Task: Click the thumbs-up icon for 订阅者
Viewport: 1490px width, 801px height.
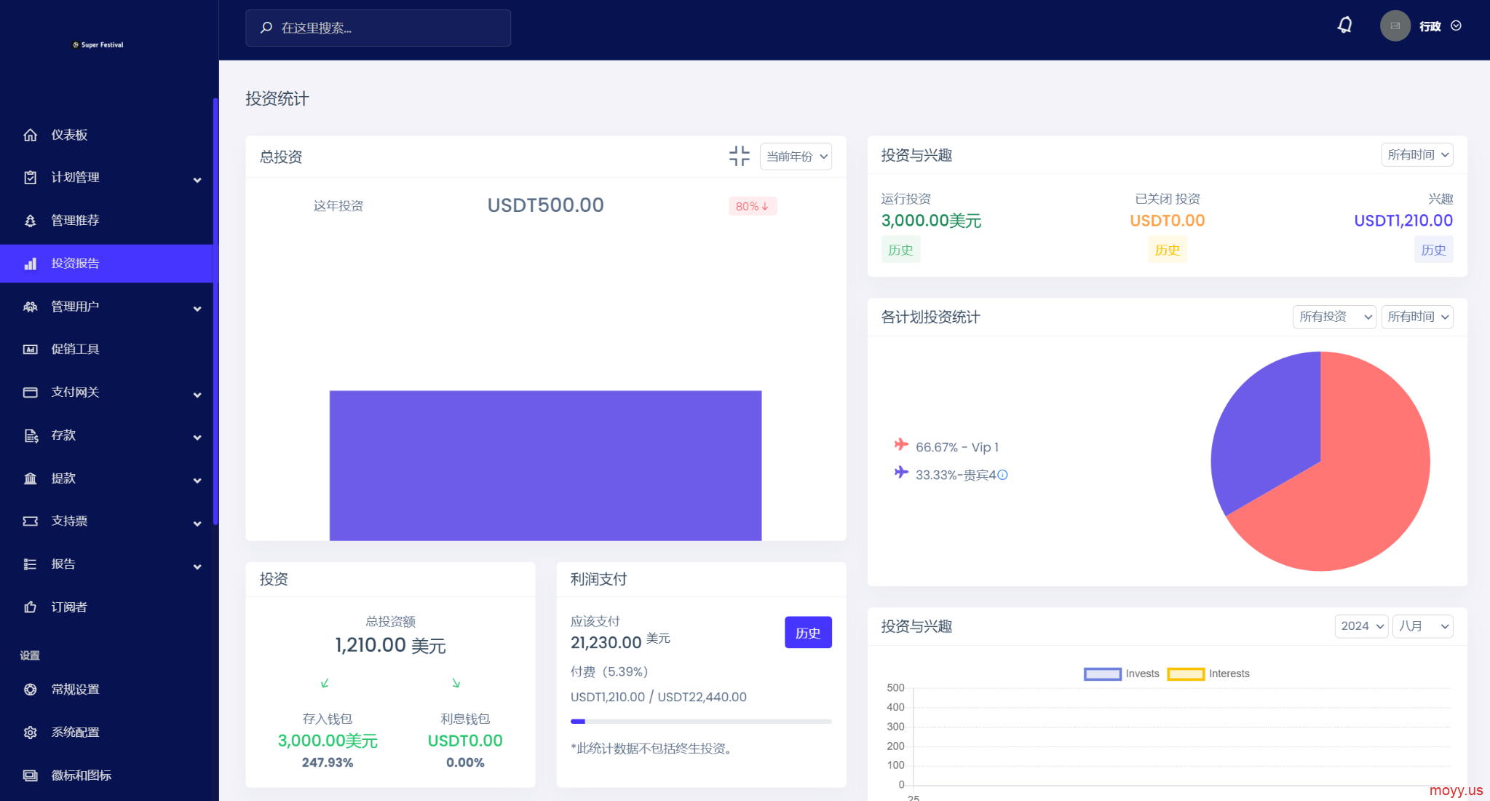Action: [30, 607]
